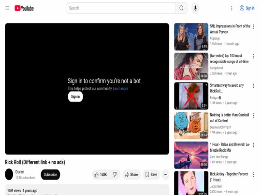Sign in from the top-right button
The height and width of the screenshot is (195, 261).
coord(247,8)
